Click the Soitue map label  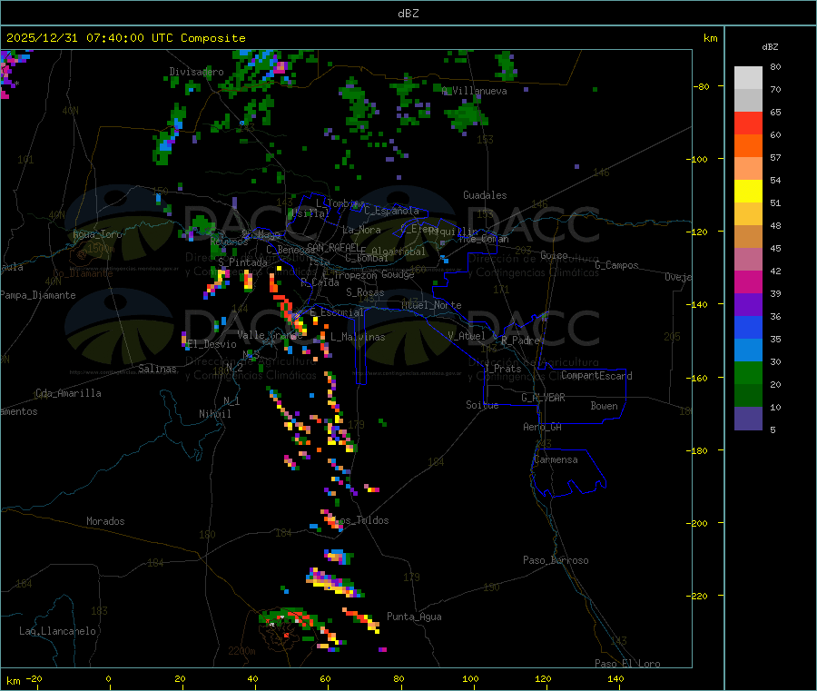483,405
